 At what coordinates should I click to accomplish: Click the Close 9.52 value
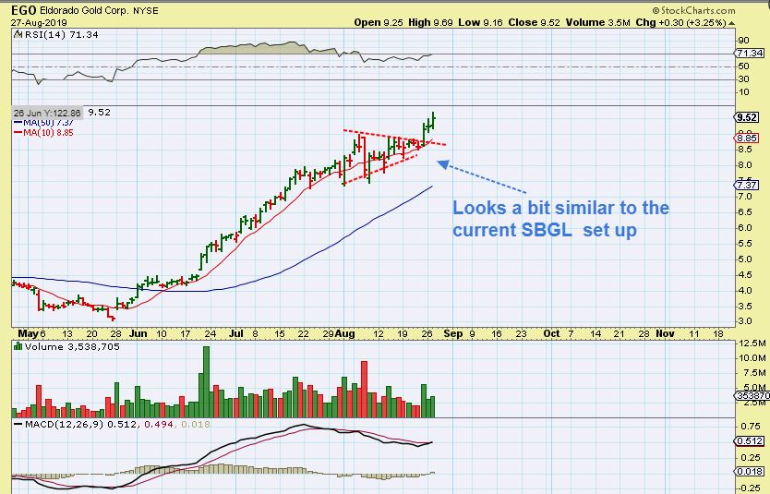click(x=535, y=22)
